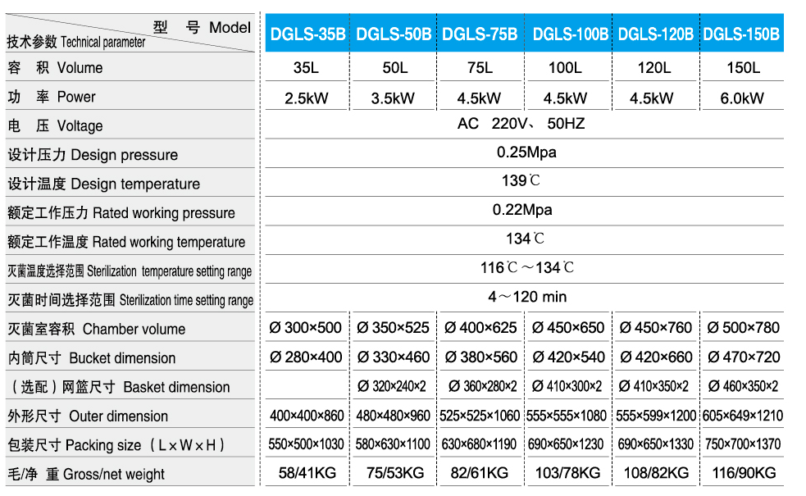The height and width of the screenshot is (496, 806).
Task: Select the 550×500×1030 packing size cell
Action: pyautogui.click(x=306, y=444)
